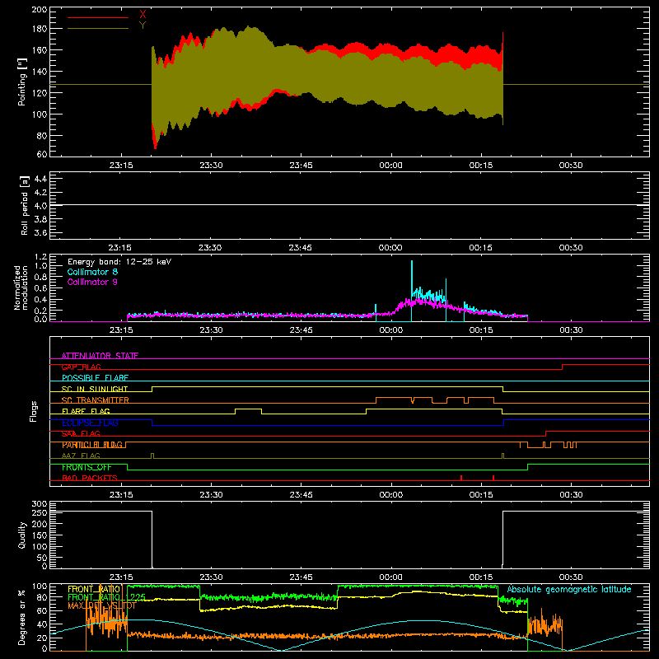Click the orange MAX_DET_VS_TOT legend entry
Viewport: 659px width, 659px height.
pyautogui.click(x=101, y=605)
